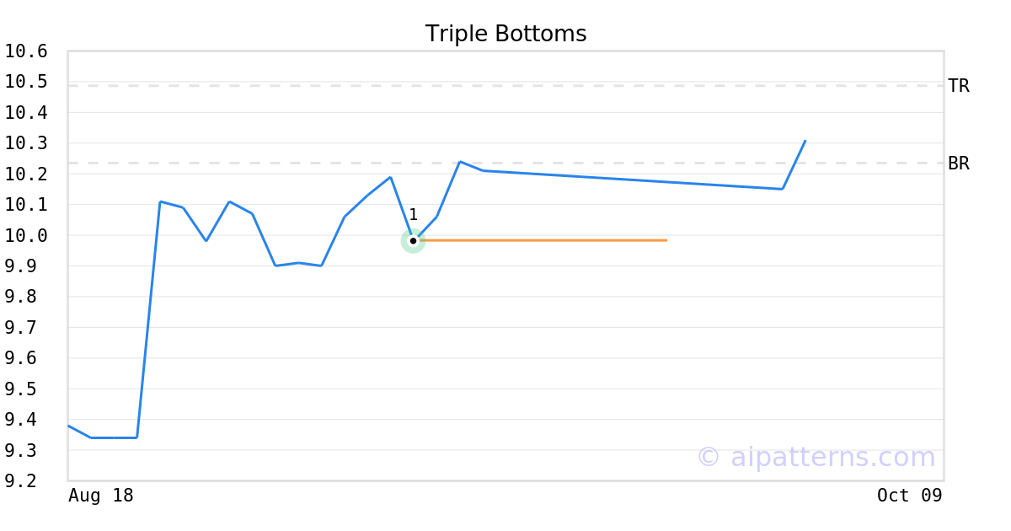
Task: Click the Aug 18 start date label
Action: pos(101,496)
